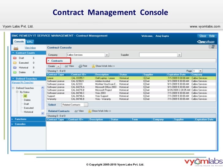Screen dimensions: 223x167
Task: Click the inbox tray icon
Action: tap(16, 48)
